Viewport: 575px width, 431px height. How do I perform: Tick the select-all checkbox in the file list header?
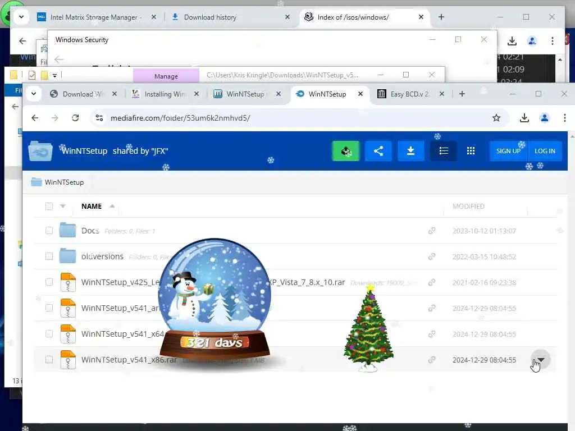click(49, 207)
